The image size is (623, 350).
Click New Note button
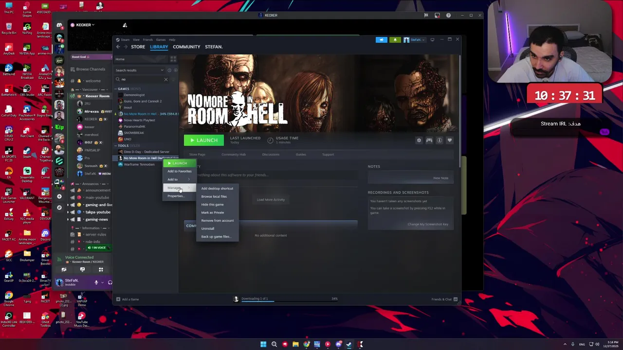[x=440, y=178]
